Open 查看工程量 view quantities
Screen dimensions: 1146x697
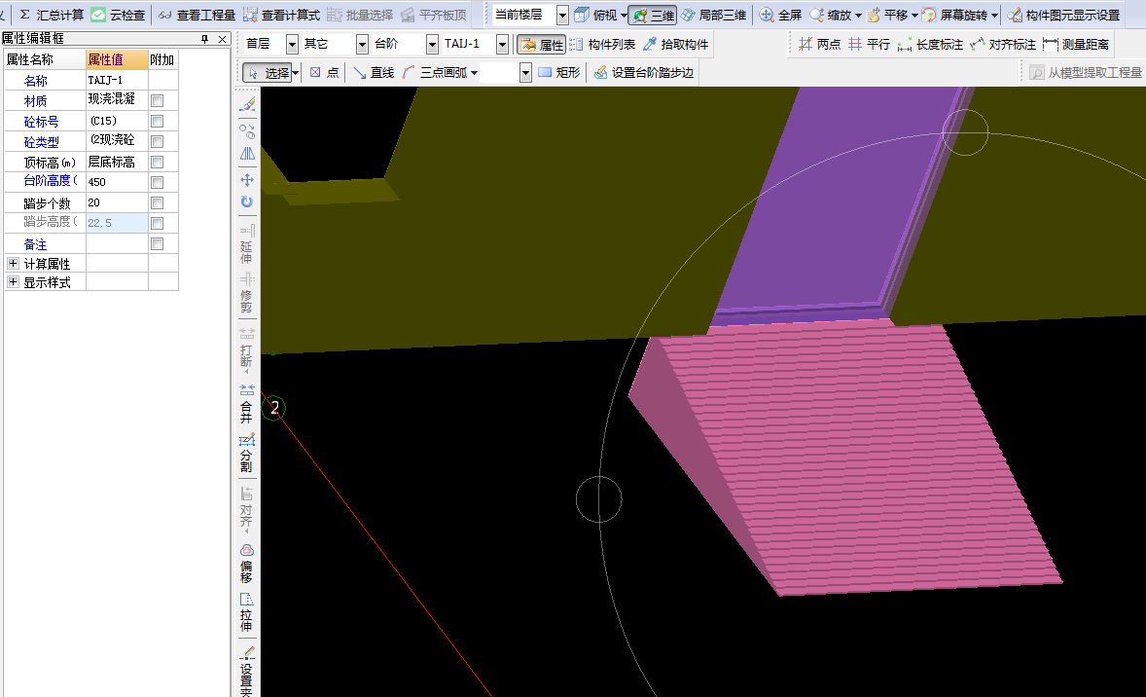point(197,15)
